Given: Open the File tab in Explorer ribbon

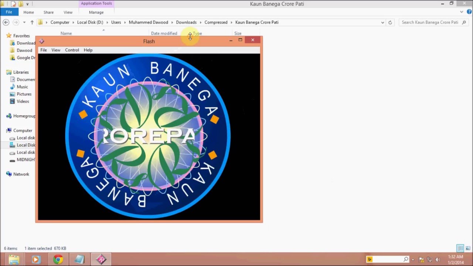Looking at the screenshot, I should (9, 12).
